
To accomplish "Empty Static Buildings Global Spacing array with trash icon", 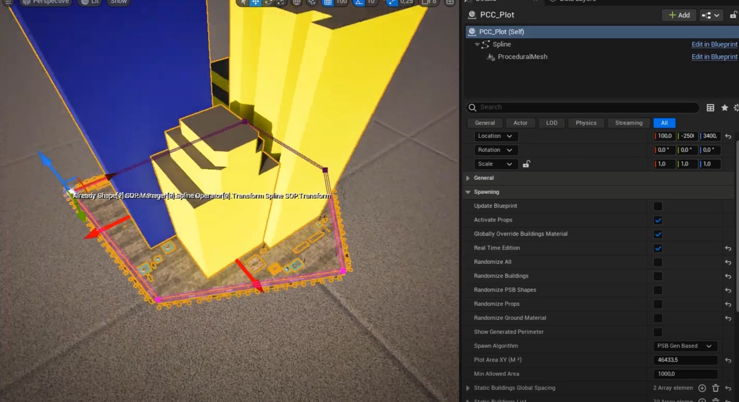I will point(715,388).
